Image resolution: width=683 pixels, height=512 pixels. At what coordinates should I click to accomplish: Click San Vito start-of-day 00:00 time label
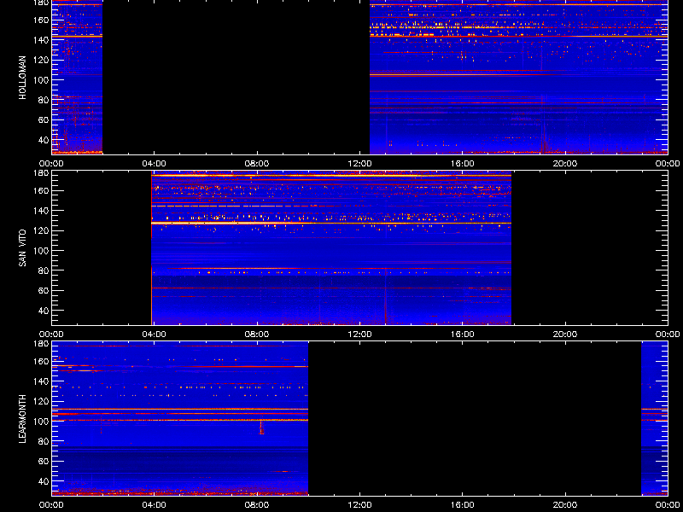pos(51,335)
